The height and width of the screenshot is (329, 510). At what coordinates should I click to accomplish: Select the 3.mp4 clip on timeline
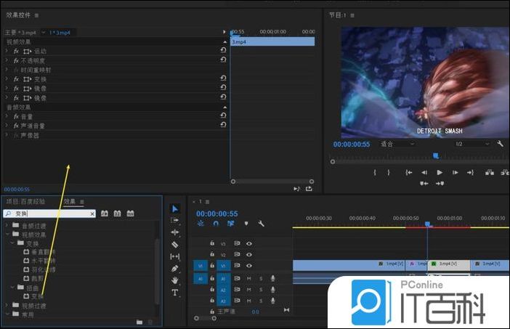449,265
